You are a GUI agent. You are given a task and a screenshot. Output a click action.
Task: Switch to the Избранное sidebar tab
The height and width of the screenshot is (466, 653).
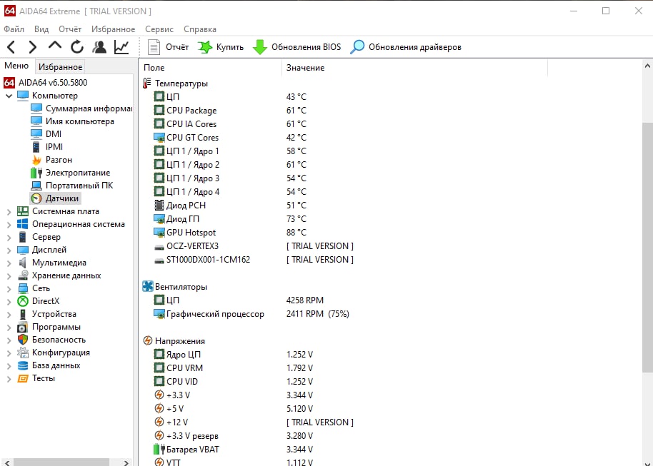tap(61, 66)
